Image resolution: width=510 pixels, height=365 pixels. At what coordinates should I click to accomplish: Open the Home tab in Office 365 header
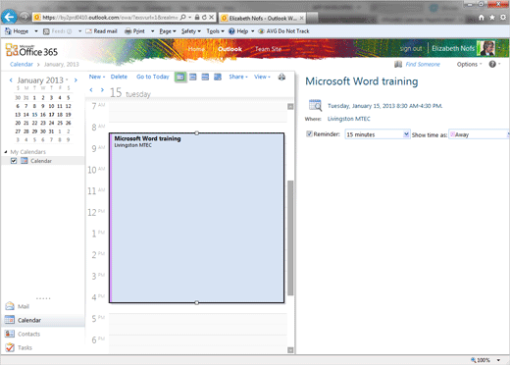pos(196,49)
